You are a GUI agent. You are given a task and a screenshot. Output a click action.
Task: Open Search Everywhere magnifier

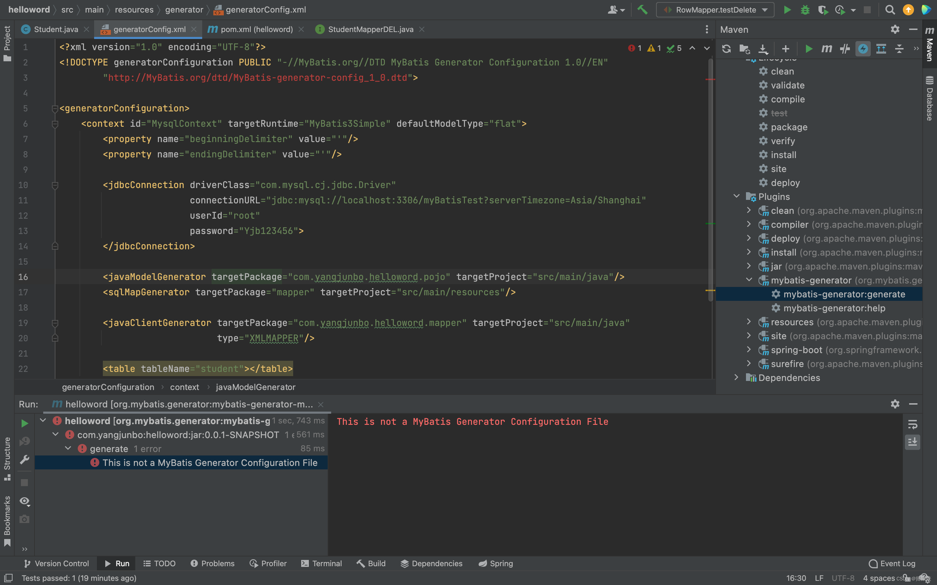click(890, 10)
